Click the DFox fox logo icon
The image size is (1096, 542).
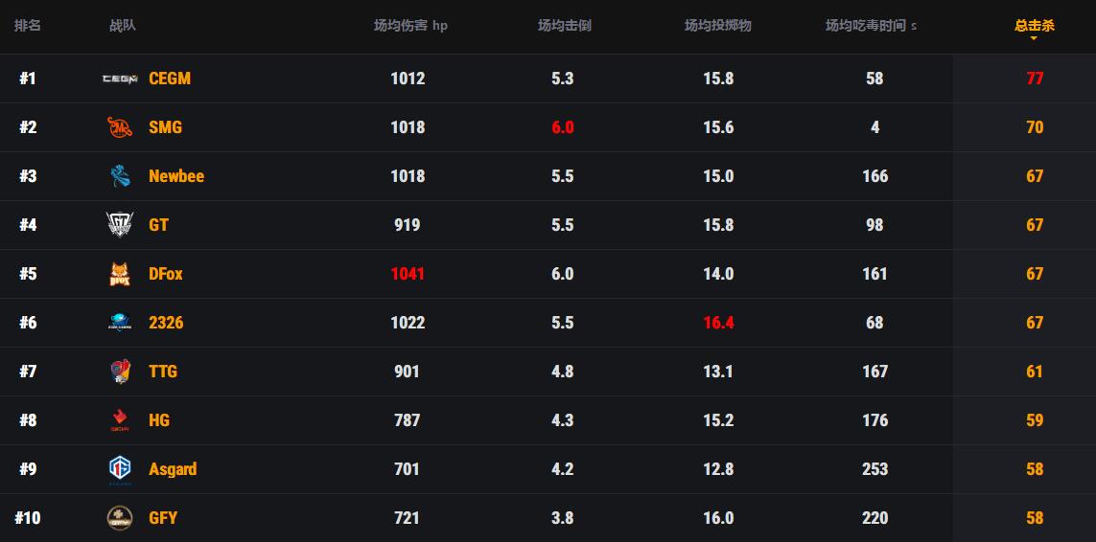(120, 274)
